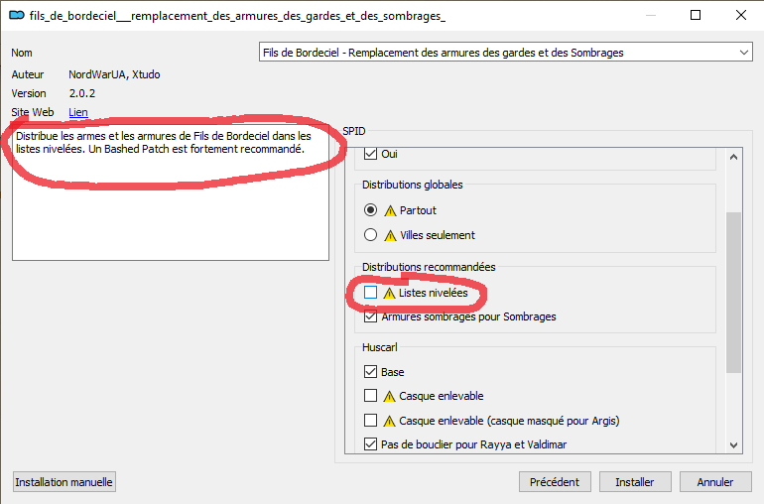The image size is (764, 504).
Task: Go back with the Précédent button
Action: pos(555,482)
